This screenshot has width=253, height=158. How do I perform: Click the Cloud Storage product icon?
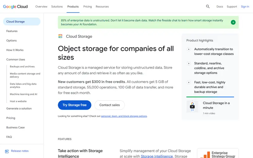pos(60,36)
